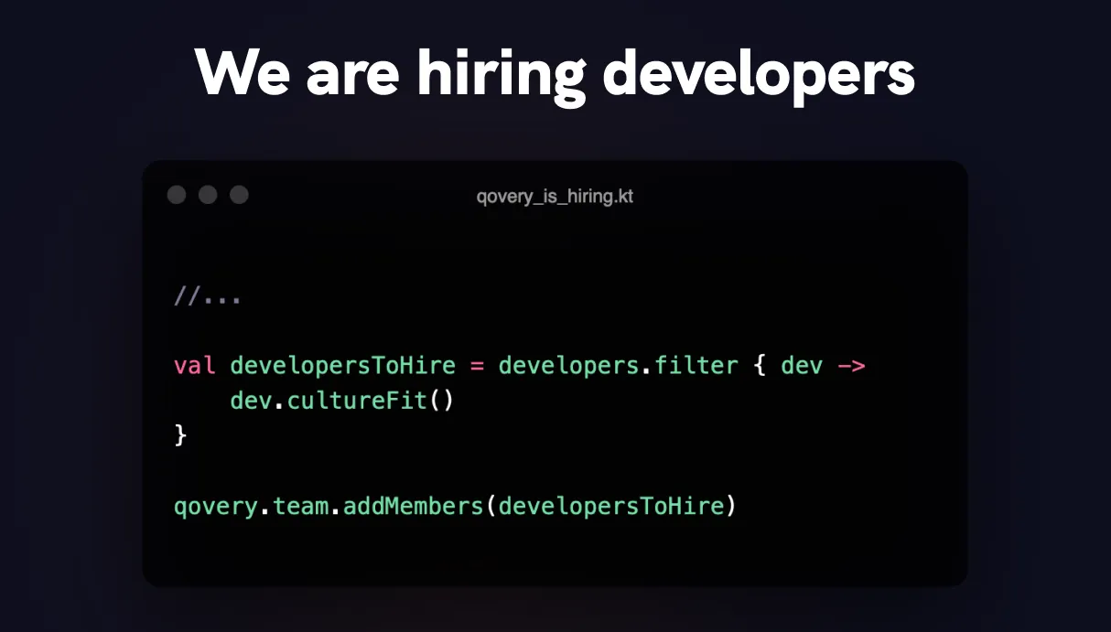
Task: Click "developersToHire" in the val declaration
Action: 343,366
